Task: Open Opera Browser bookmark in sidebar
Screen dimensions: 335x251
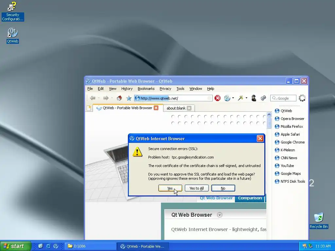Action: [x=290, y=119]
